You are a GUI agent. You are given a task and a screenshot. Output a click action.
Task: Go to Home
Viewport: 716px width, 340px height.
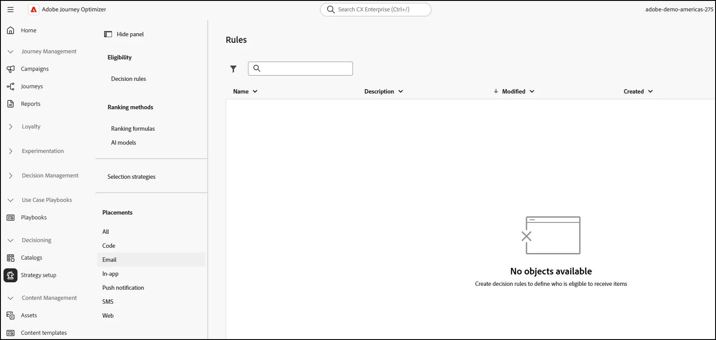click(x=28, y=30)
